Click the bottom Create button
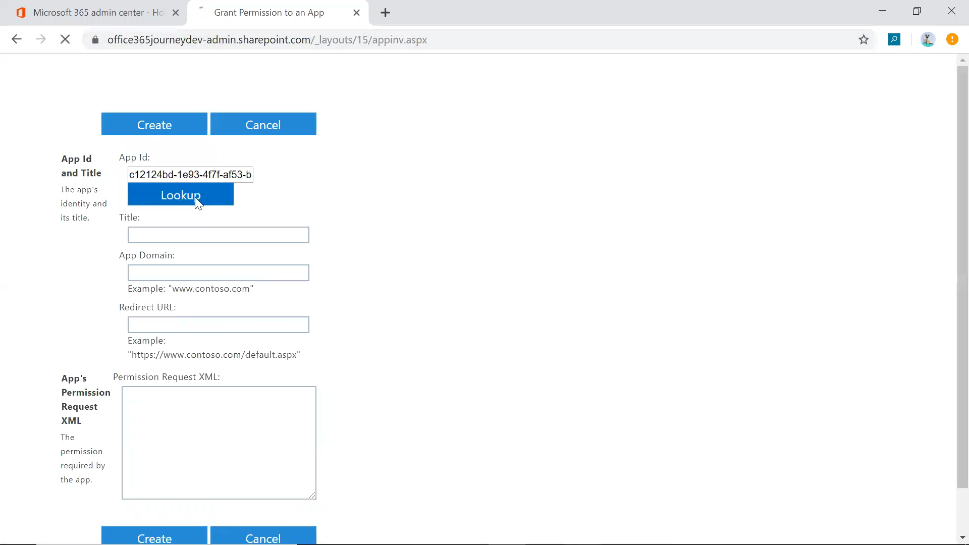Image resolution: width=969 pixels, height=545 pixels. [154, 535]
